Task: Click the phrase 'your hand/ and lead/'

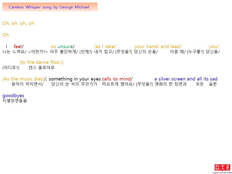Action: coord(158,47)
